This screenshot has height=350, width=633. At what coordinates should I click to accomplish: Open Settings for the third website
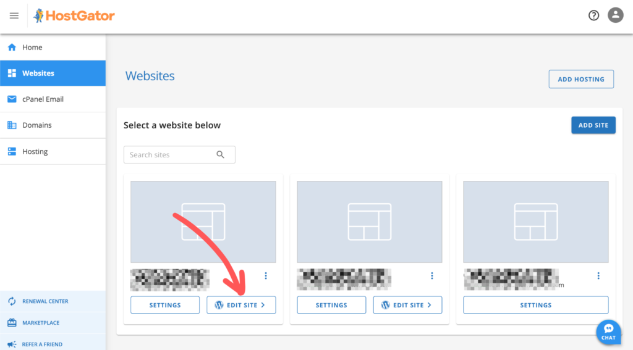[x=535, y=305]
